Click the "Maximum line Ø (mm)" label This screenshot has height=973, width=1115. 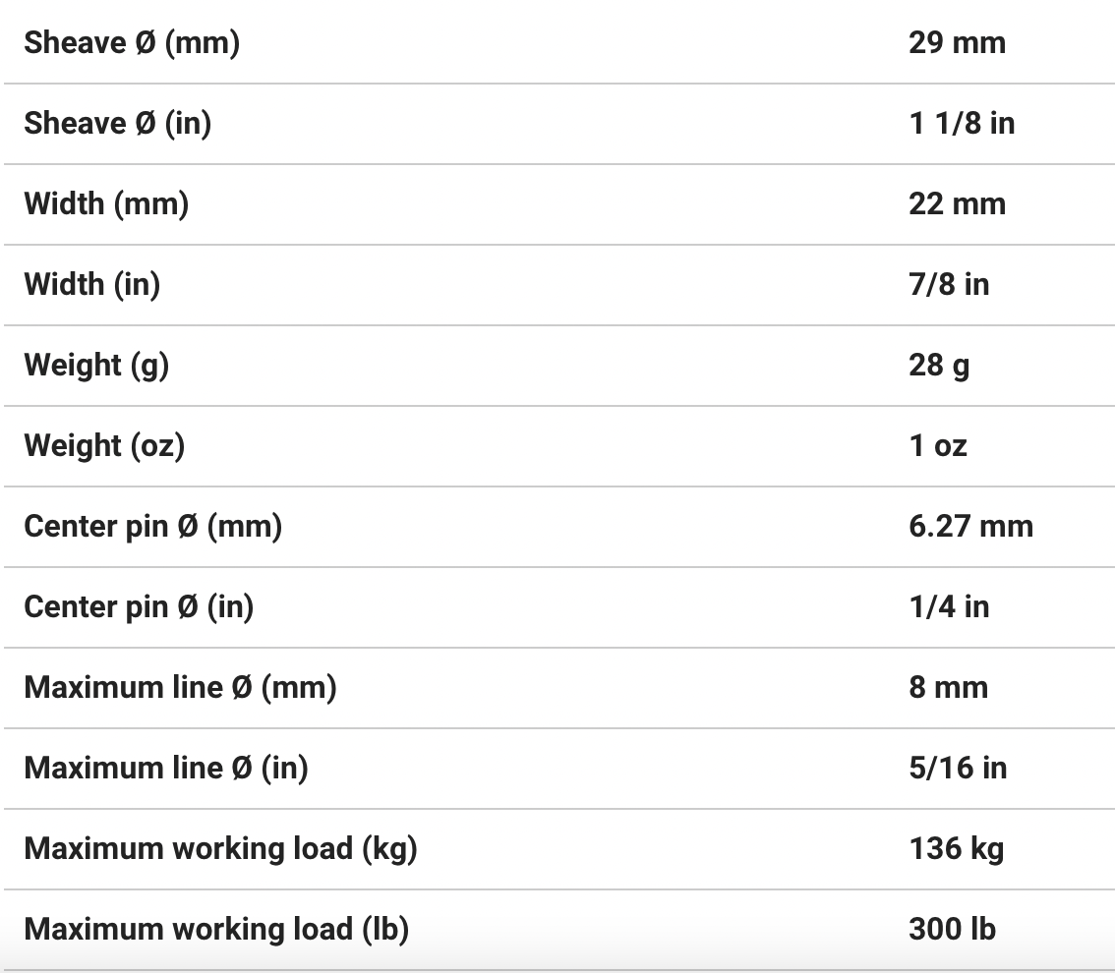tap(180, 688)
